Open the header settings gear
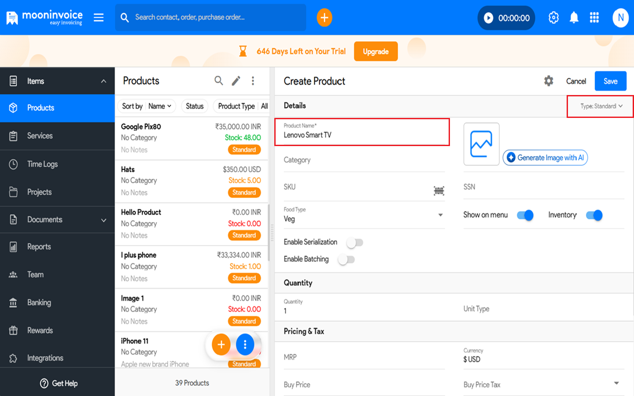 tap(553, 18)
